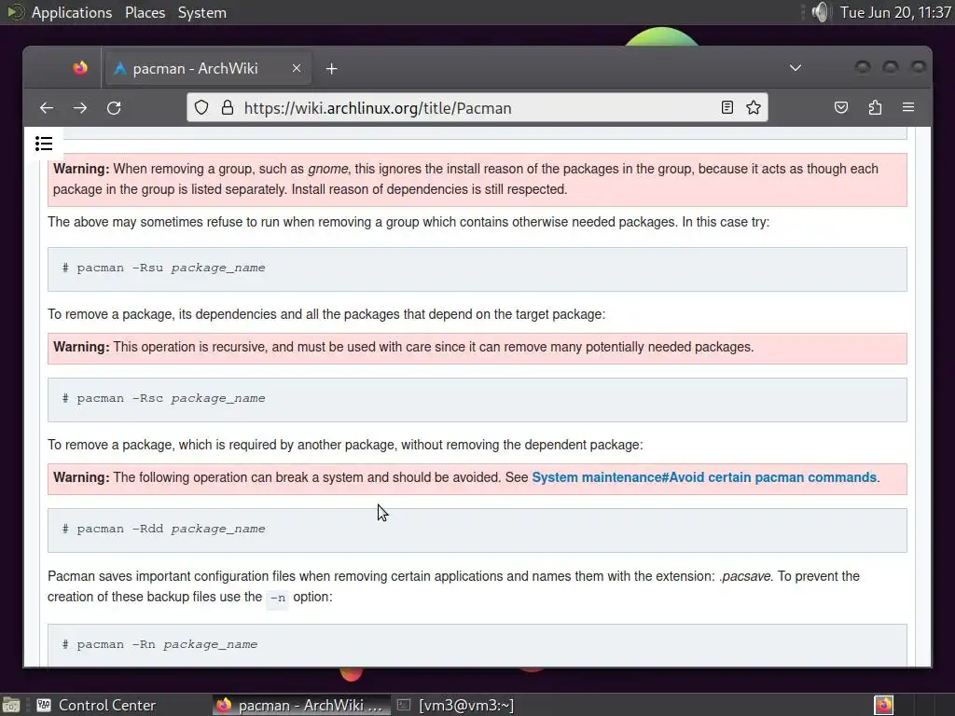Go forward to the next page
The width and height of the screenshot is (955, 716).
pyautogui.click(x=80, y=108)
